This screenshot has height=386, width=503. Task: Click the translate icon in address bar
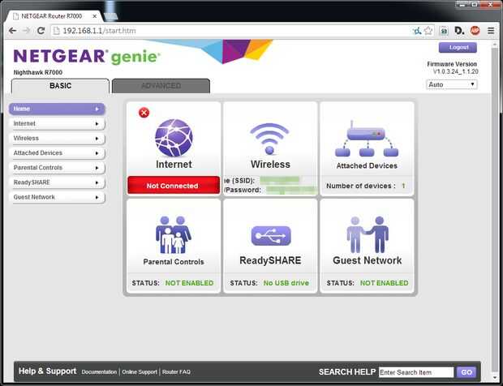(417, 31)
